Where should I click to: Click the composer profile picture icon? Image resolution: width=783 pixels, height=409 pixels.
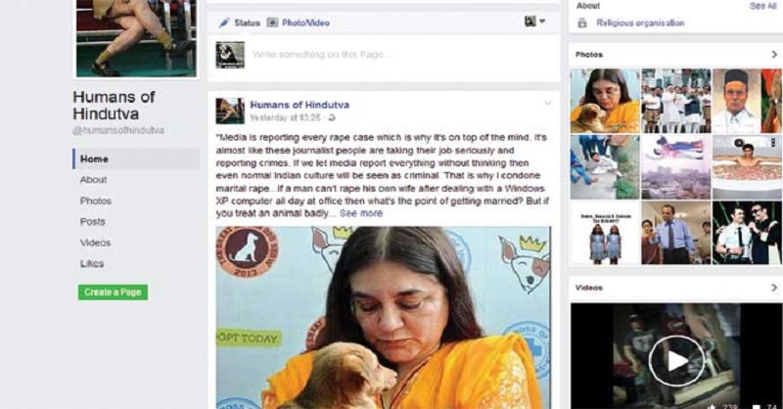tap(230, 55)
